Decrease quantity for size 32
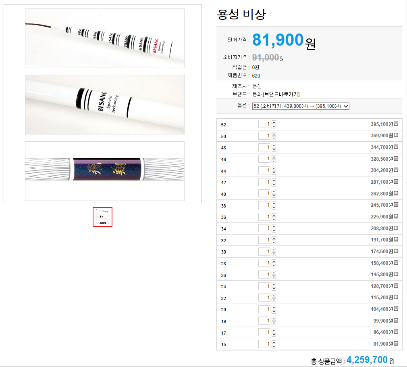 pyautogui.click(x=274, y=242)
